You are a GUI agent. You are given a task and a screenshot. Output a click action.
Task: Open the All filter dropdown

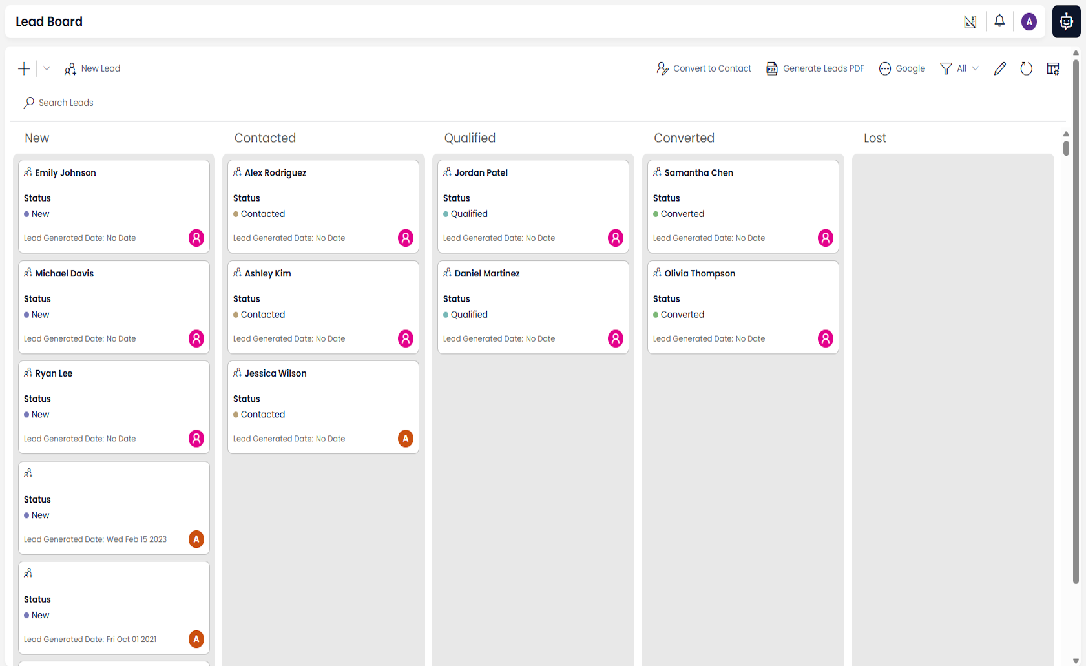click(959, 68)
